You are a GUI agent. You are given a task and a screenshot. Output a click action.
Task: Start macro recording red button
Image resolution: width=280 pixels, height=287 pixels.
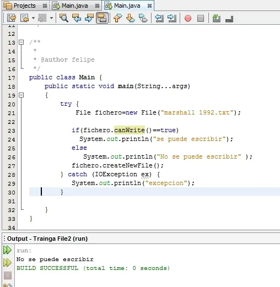(188, 18)
